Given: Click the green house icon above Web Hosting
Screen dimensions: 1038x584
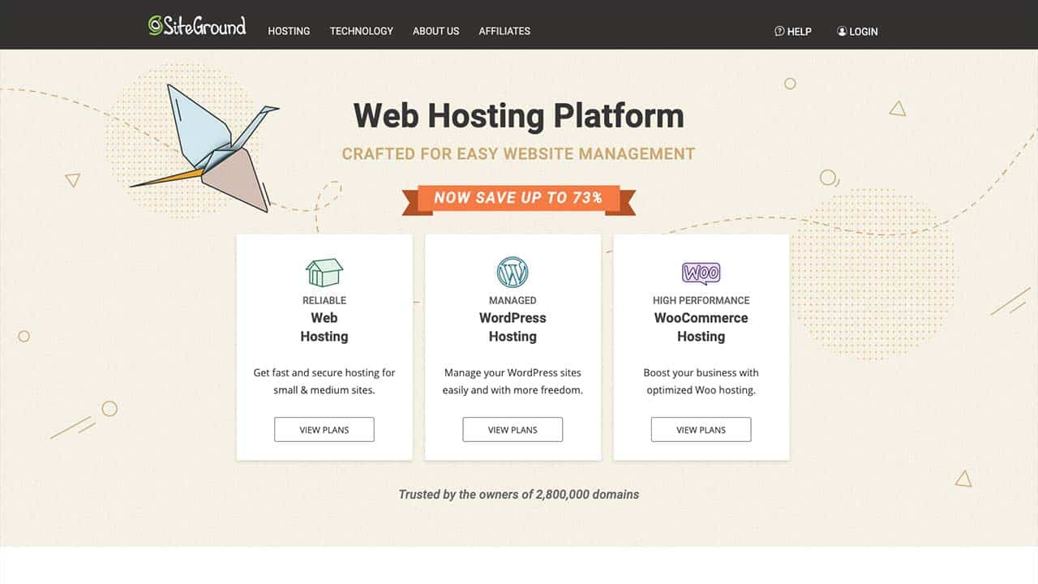Looking at the screenshot, I should (x=324, y=273).
